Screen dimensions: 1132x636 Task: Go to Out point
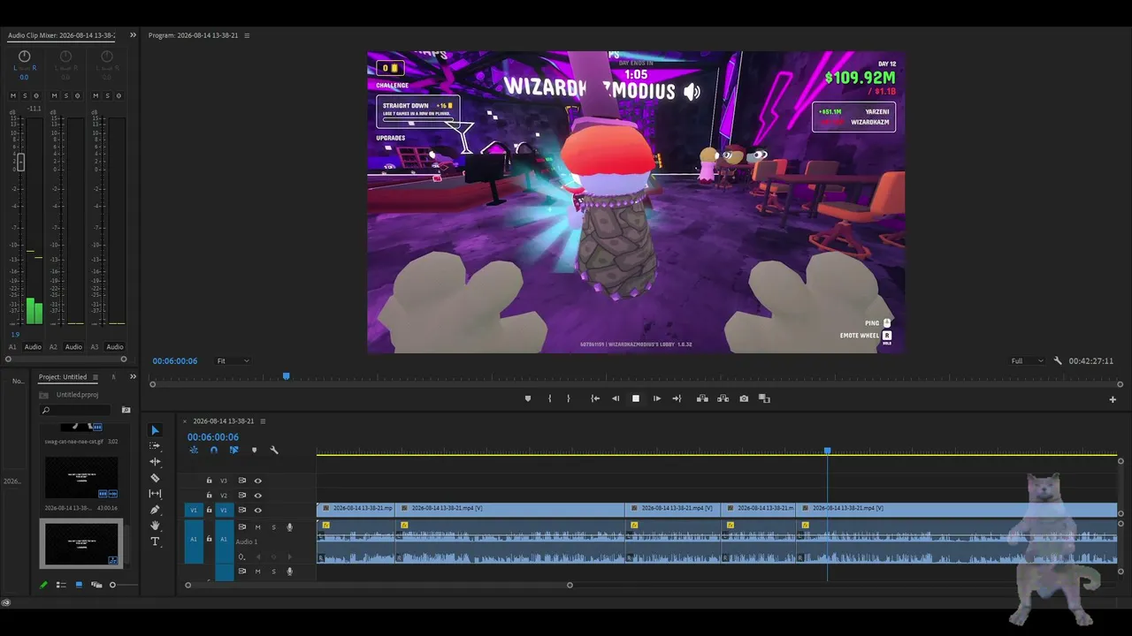pos(677,398)
